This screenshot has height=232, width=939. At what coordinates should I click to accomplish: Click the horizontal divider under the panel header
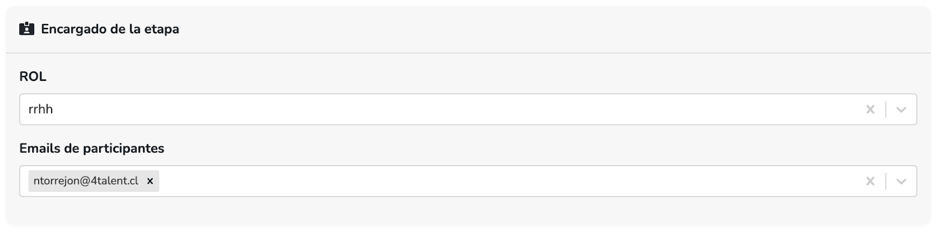click(468, 53)
